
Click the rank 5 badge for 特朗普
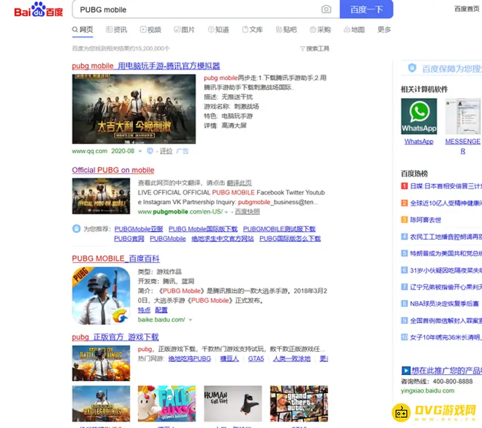pyautogui.click(x=404, y=253)
